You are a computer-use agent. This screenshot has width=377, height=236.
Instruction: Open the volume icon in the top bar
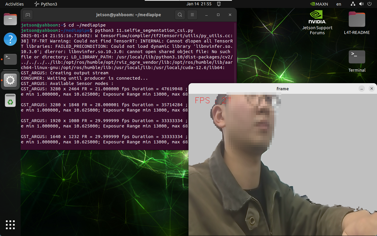(362, 4)
